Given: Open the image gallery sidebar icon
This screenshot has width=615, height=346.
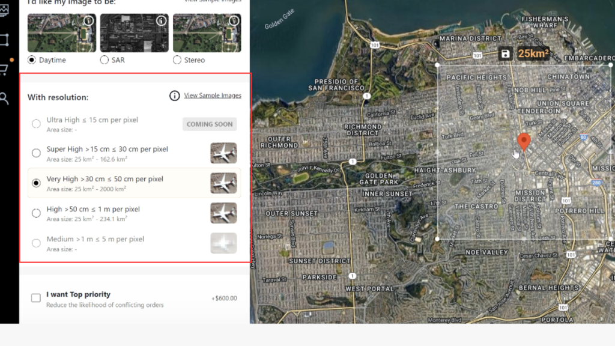Looking at the screenshot, I should [x=4, y=10].
